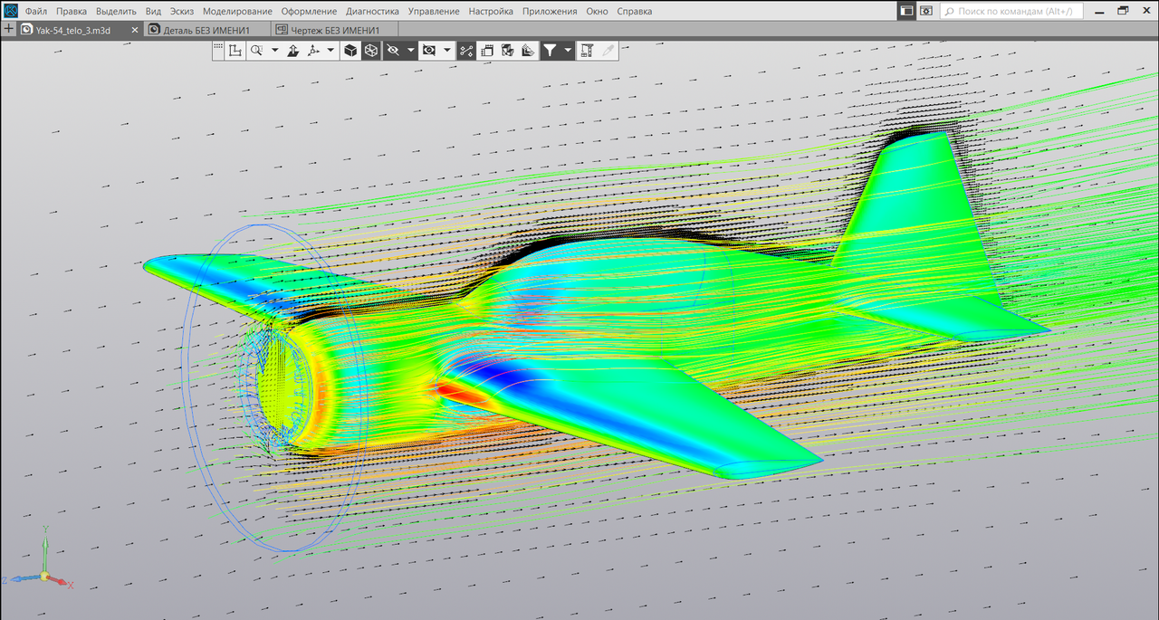Open the Моделирование menu

(237, 12)
